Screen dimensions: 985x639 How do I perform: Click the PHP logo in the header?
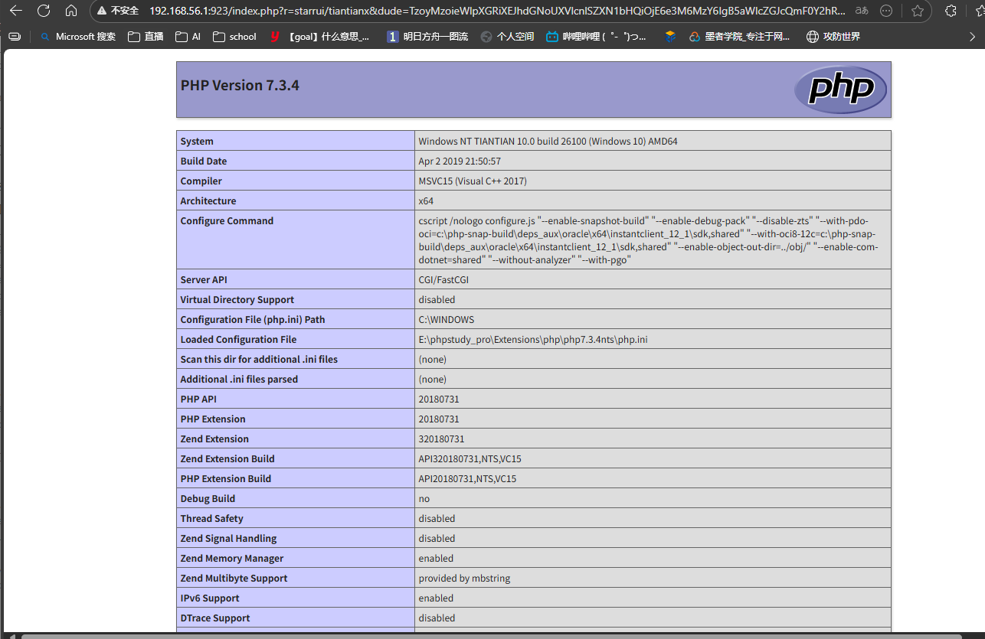[840, 90]
